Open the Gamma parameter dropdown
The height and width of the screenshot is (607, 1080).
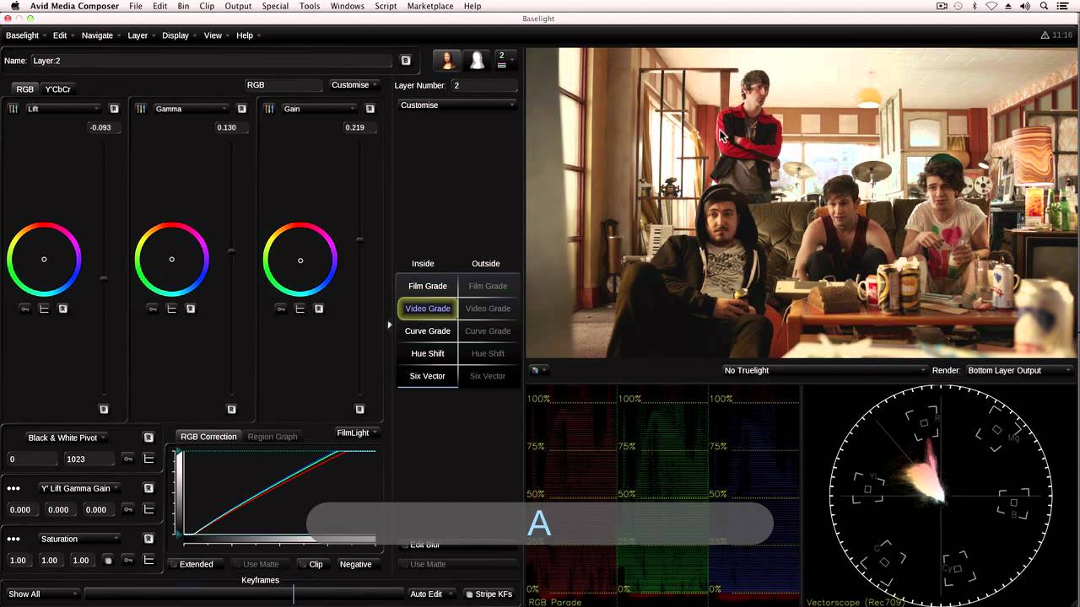tap(191, 109)
